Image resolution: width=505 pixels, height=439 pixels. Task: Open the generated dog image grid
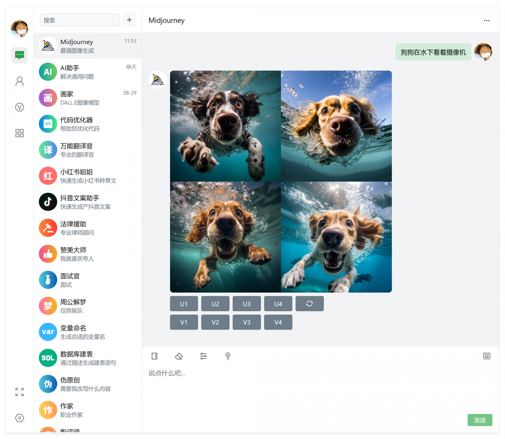[x=281, y=181]
